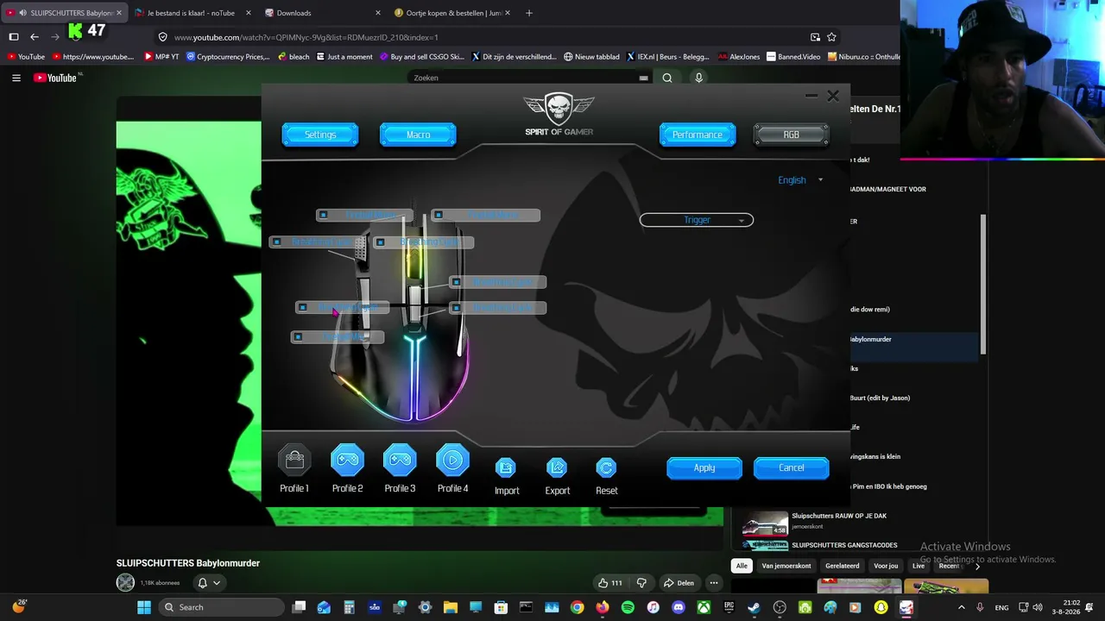The width and height of the screenshot is (1105, 621).
Task: Select the Van jemoerskont chip
Action: point(786,566)
